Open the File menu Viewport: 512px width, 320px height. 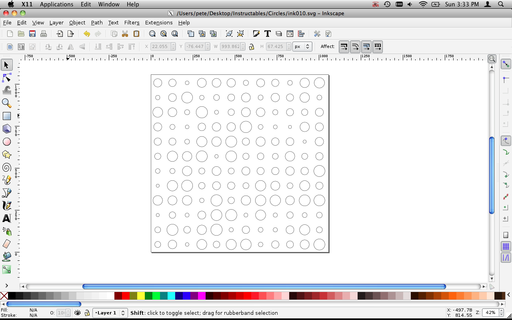tap(7, 23)
